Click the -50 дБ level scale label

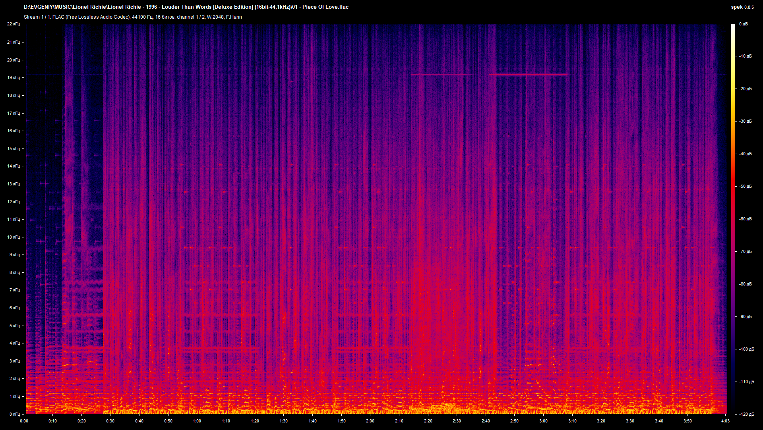click(x=746, y=187)
